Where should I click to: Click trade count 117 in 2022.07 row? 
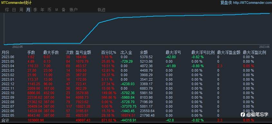[69, 107]
